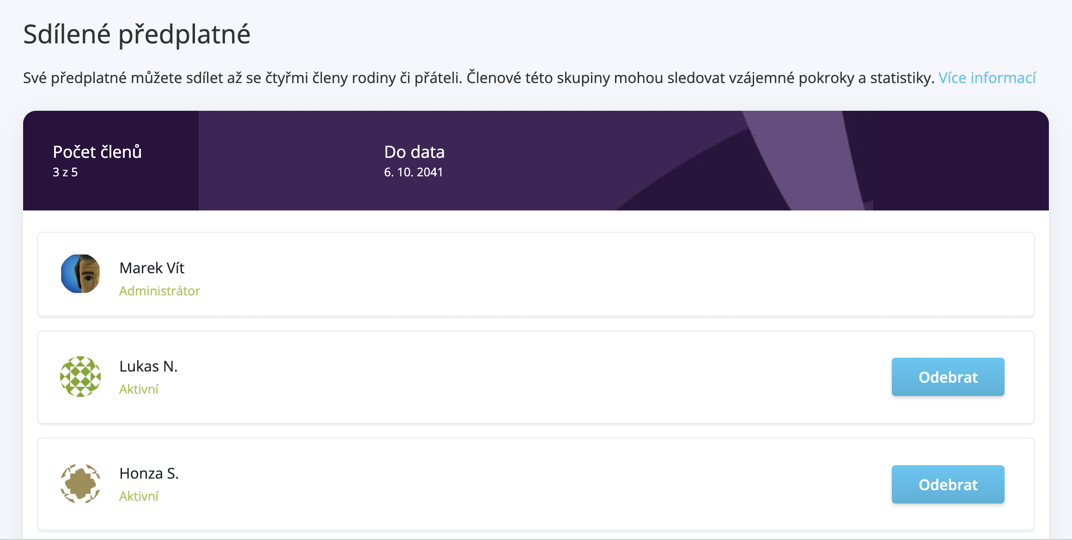Click Marek Vít's profile avatar
This screenshot has height=540, width=1072.
[x=80, y=274]
